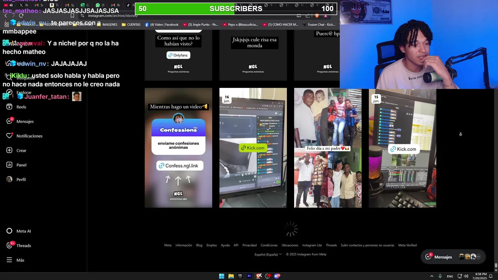This screenshot has height=280, width=498.
Task: Click the API footer link
Action: [x=236, y=245]
